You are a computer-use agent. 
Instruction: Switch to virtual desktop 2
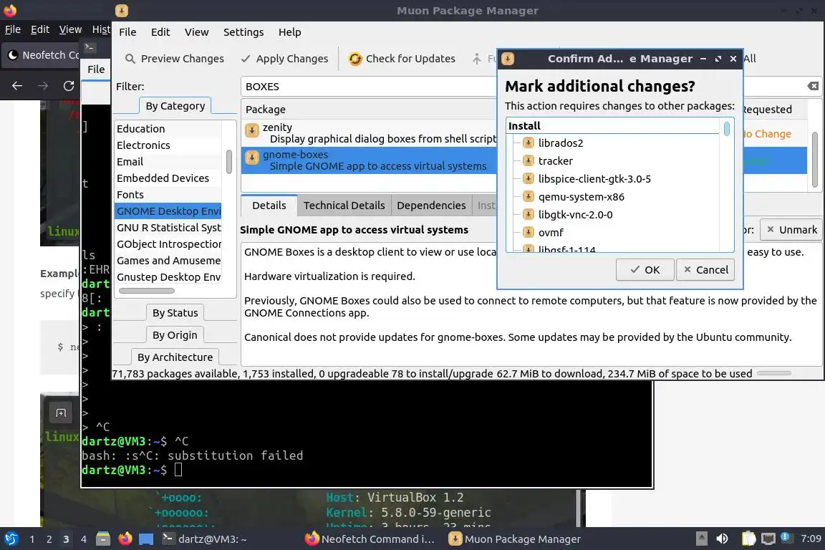[x=49, y=539]
